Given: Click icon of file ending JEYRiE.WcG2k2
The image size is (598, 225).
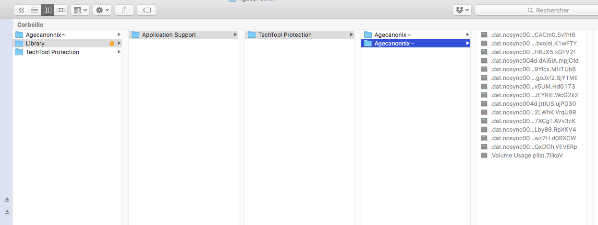Looking at the screenshot, I should (x=484, y=95).
